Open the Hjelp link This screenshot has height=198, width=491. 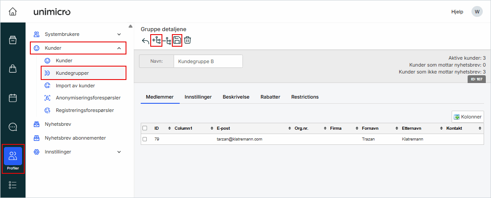pos(457,12)
